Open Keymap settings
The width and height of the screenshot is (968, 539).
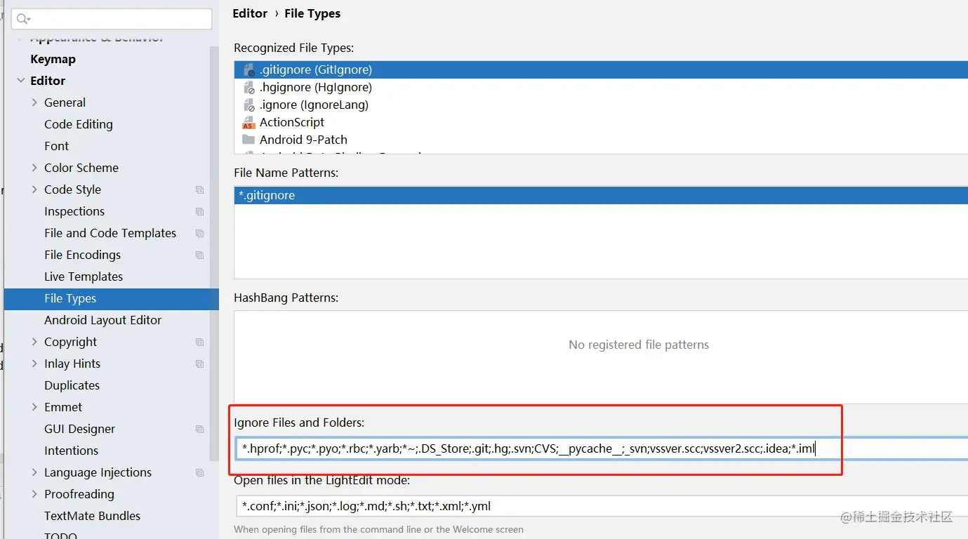point(53,59)
